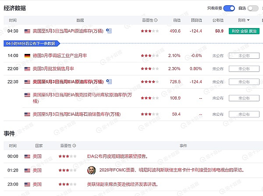Click the 公布值 column header
The width and height of the screenshot is (263, 196).
pos(218,20)
